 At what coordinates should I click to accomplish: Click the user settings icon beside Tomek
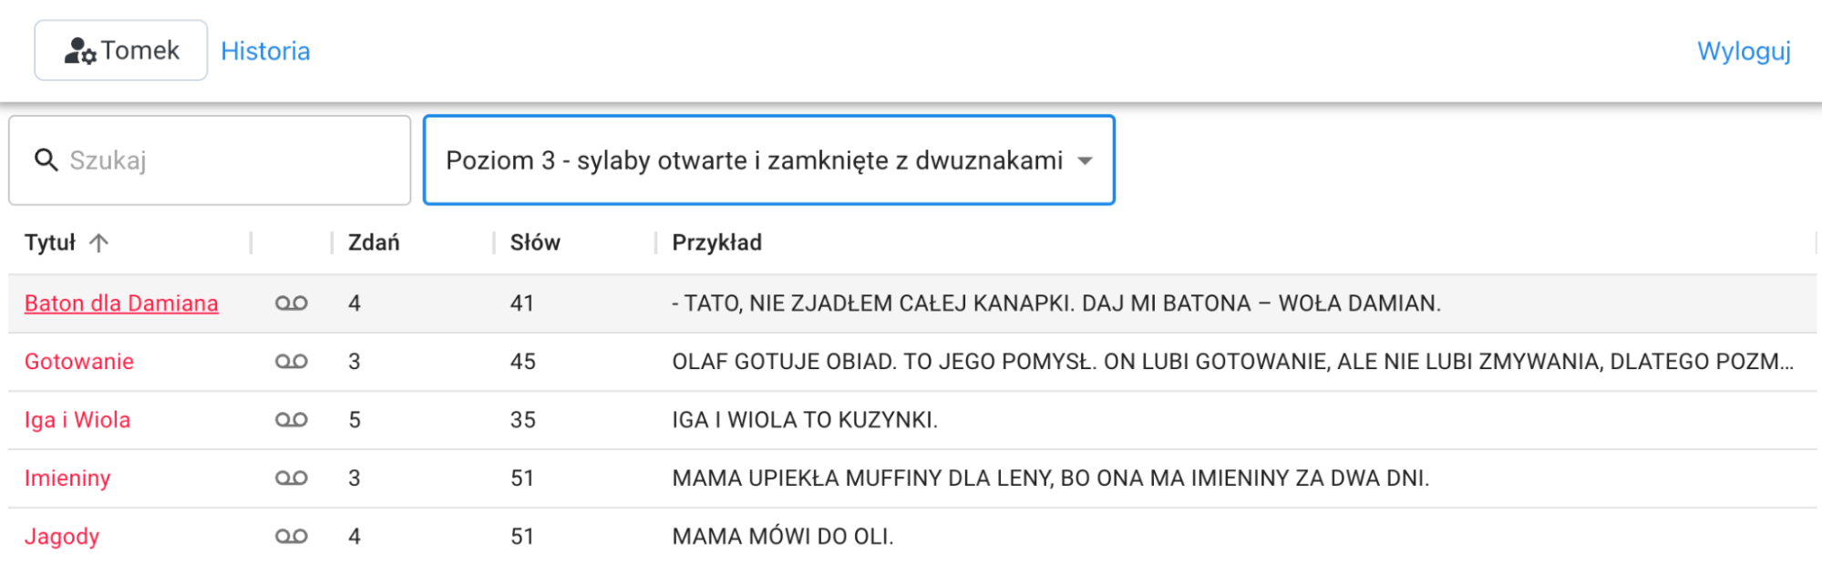(x=80, y=51)
